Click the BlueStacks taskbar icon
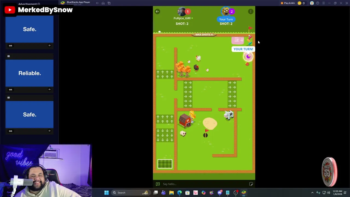 tap(244, 193)
